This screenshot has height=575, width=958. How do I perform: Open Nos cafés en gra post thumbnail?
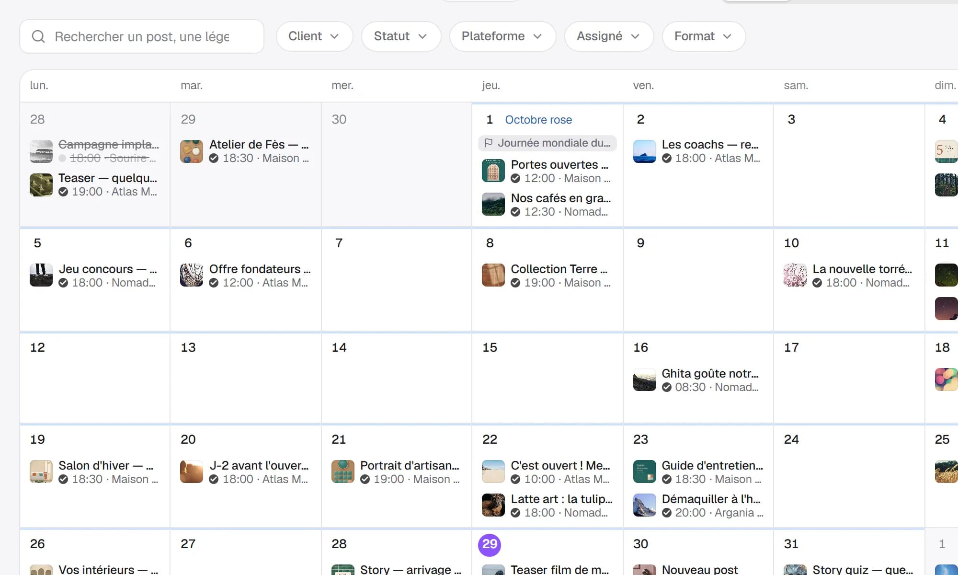tap(493, 205)
